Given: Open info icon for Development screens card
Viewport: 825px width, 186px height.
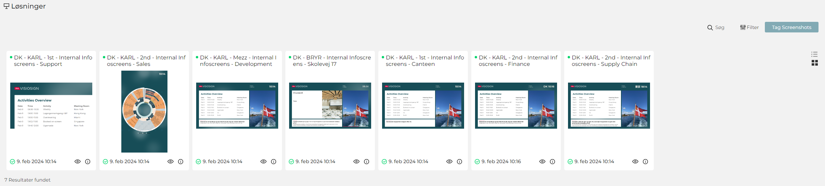Looking at the screenshot, I should coord(273,161).
